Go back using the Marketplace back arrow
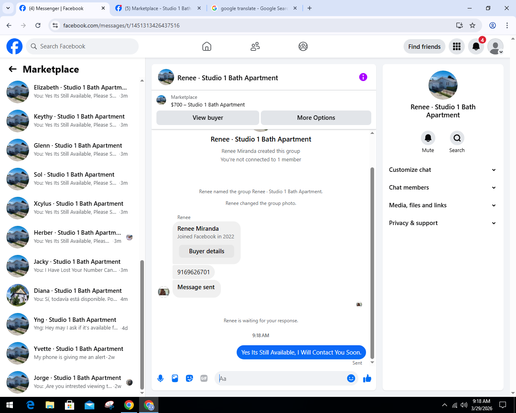 [12, 69]
